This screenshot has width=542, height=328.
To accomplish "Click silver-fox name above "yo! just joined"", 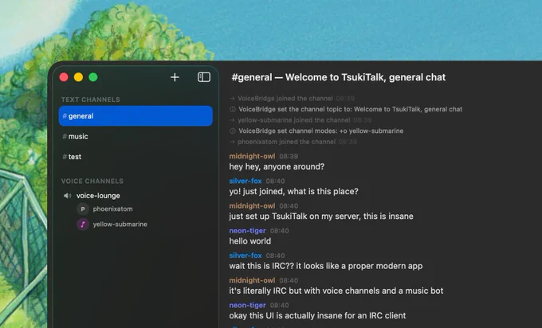I will pos(245,181).
